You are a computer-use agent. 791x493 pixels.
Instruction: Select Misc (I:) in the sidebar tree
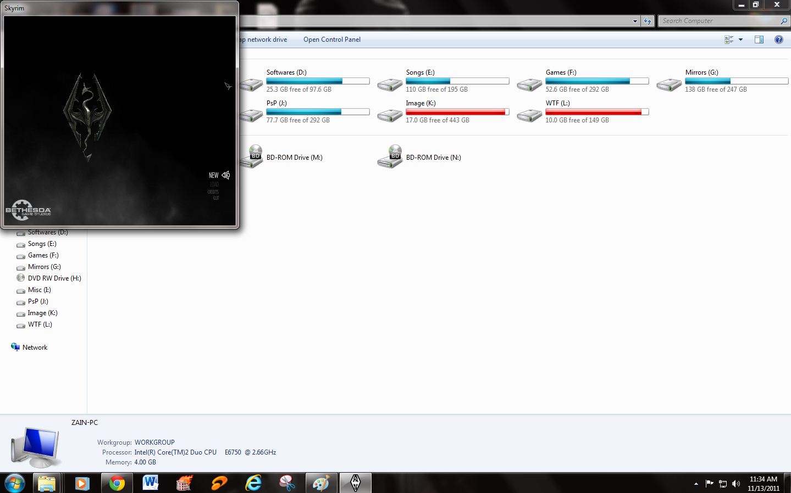(x=39, y=290)
